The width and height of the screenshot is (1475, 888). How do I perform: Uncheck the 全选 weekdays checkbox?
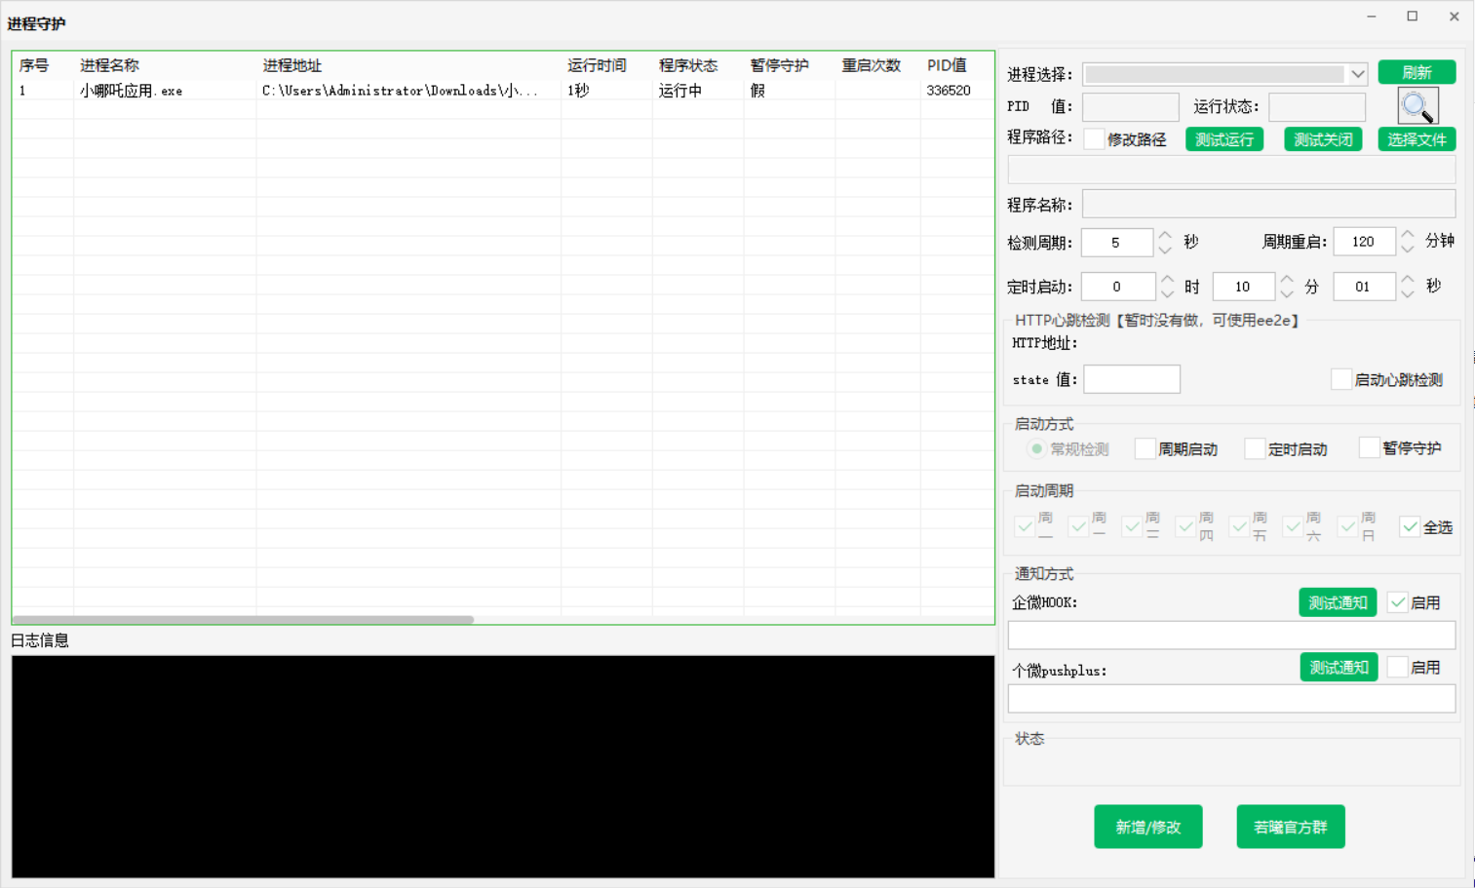coord(1410,526)
